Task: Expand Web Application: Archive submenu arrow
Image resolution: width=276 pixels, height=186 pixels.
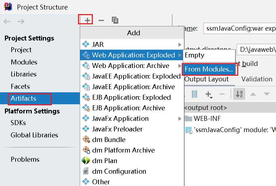Action: [180, 66]
